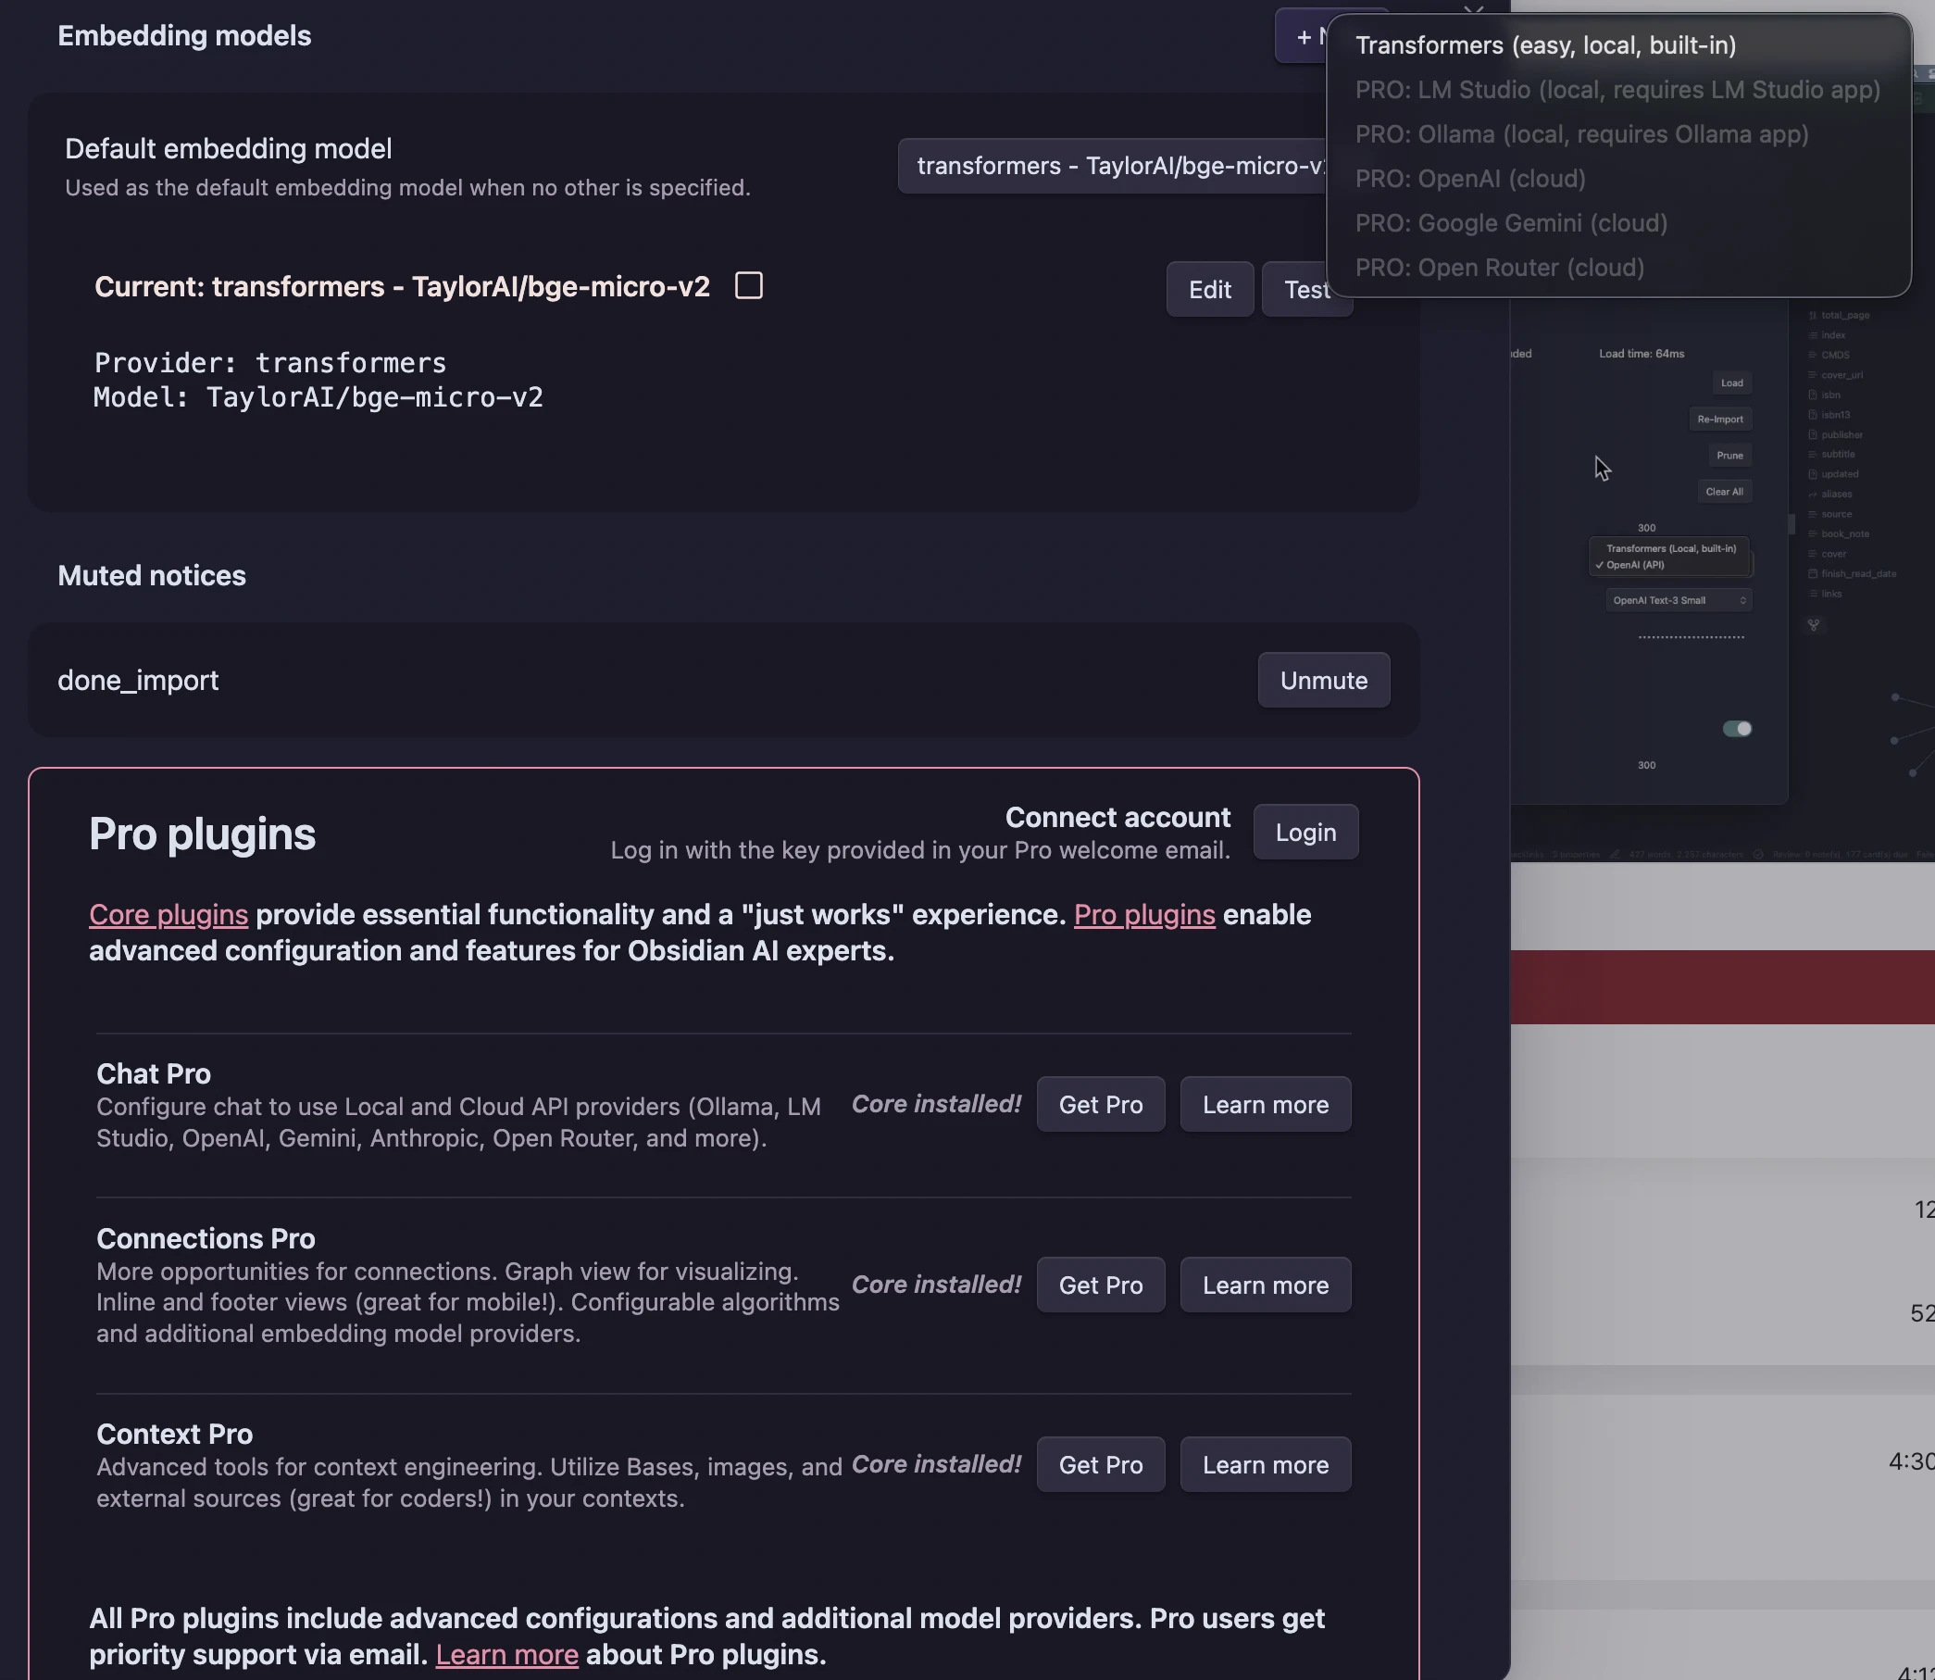This screenshot has height=1680, width=1935.
Task: Click the alias arrow icon beside aliases
Action: pyautogui.click(x=1812, y=494)
